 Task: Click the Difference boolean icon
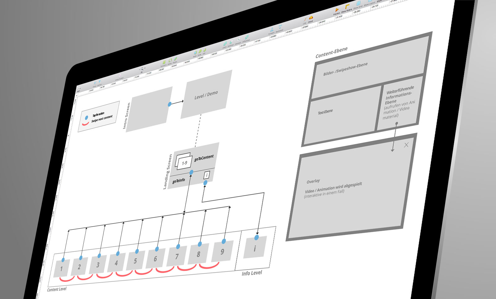[x=247, y=38]
